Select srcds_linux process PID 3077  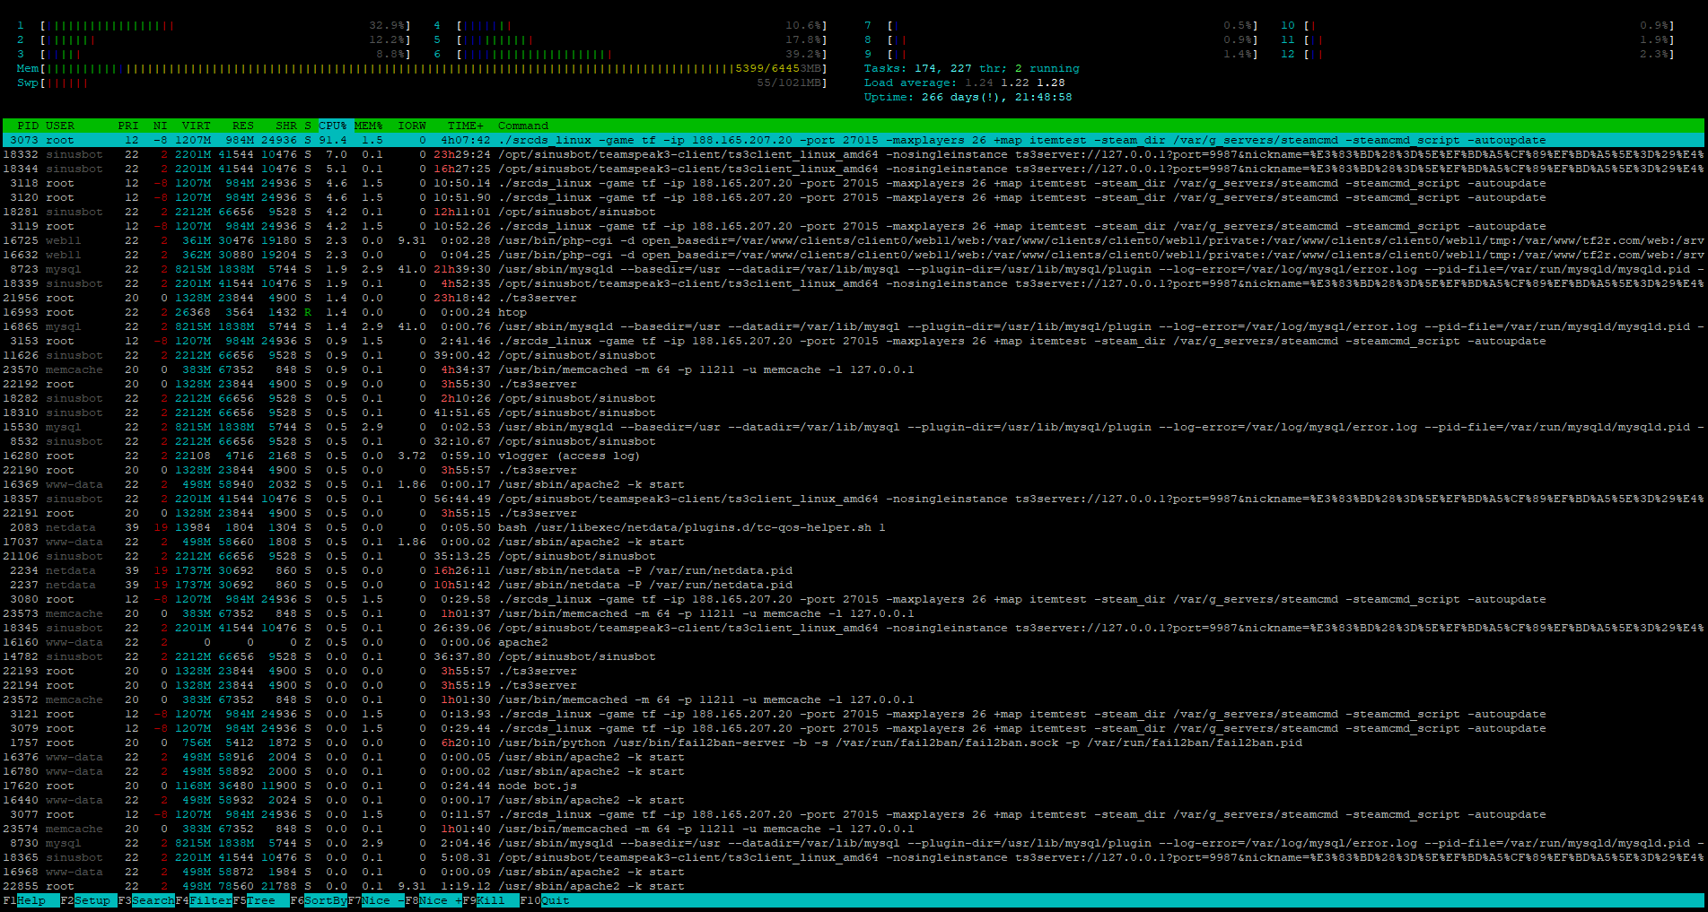tap(854, 814)
